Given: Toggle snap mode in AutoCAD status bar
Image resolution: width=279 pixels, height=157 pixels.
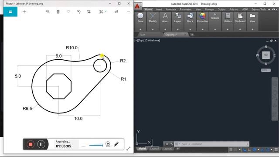Looking at the screenshot, I should click(x=236, y=150).
